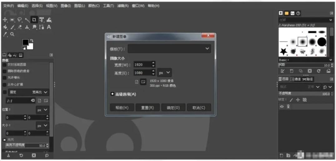Screen dimensions: 336x161
Task: Open the 图像 menu
Action: (66, 6)
